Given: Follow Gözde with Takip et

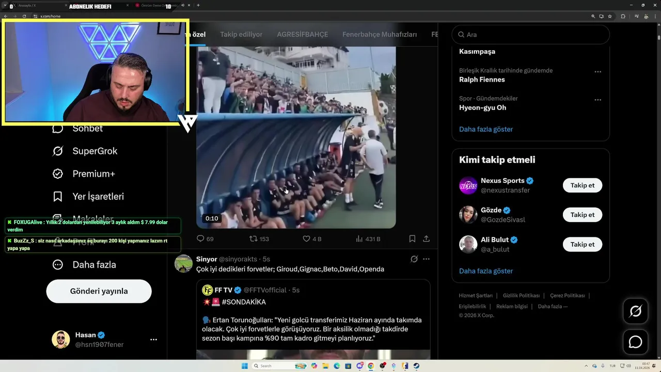Looking at the screenshot, I should point(583,214).
